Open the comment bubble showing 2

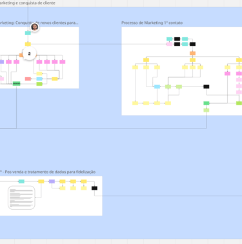pos(30,54)
